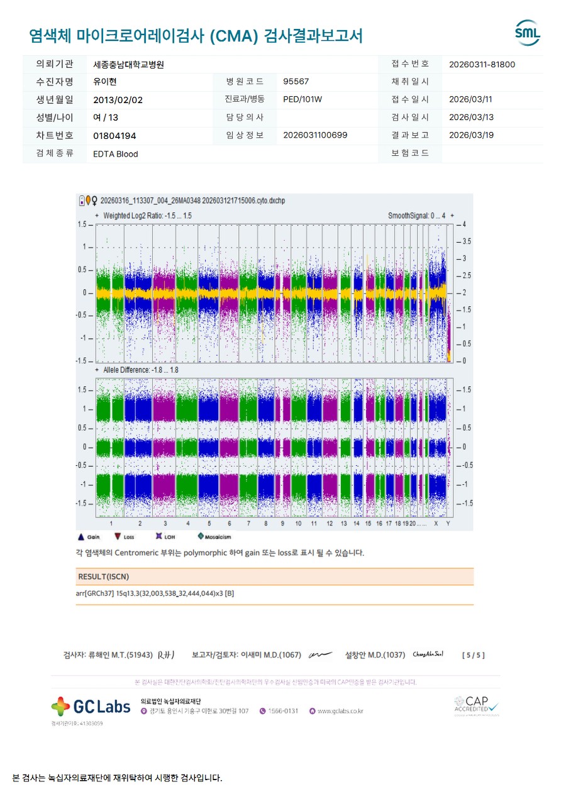Open the www.gclabs.co.kr link

click(340, 711)
